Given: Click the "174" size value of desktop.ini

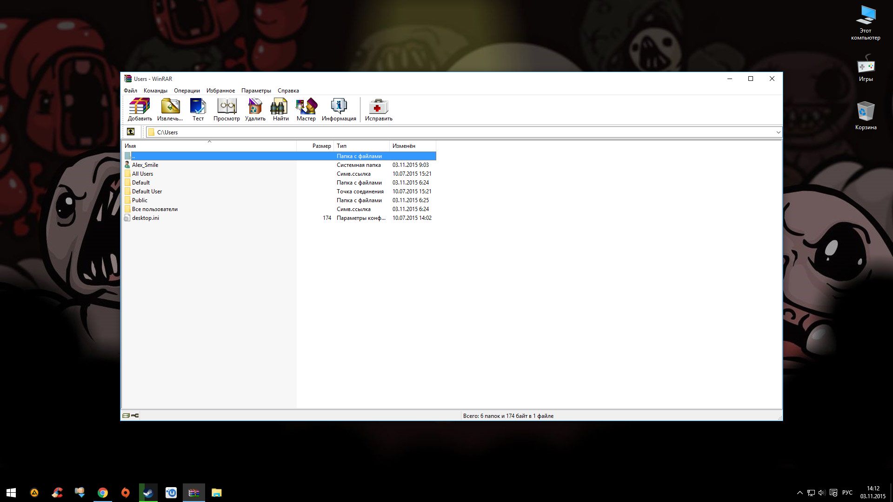Looking at the screenshot, I should tap(327, 218).
